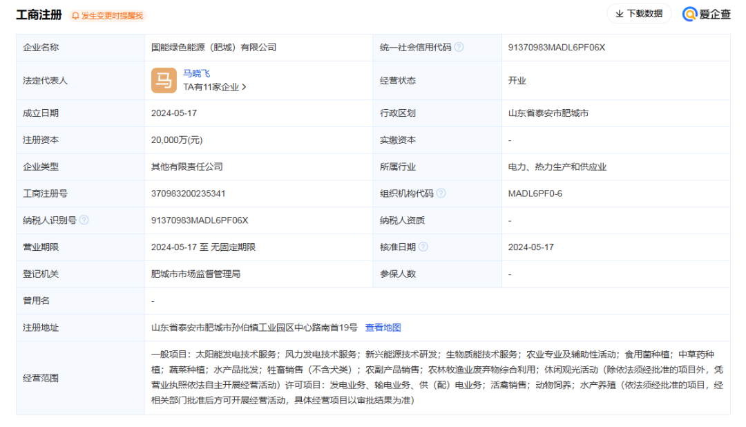Click the 爱企查 logo
This screenshot has height=427, width=746.
[707, 14]
